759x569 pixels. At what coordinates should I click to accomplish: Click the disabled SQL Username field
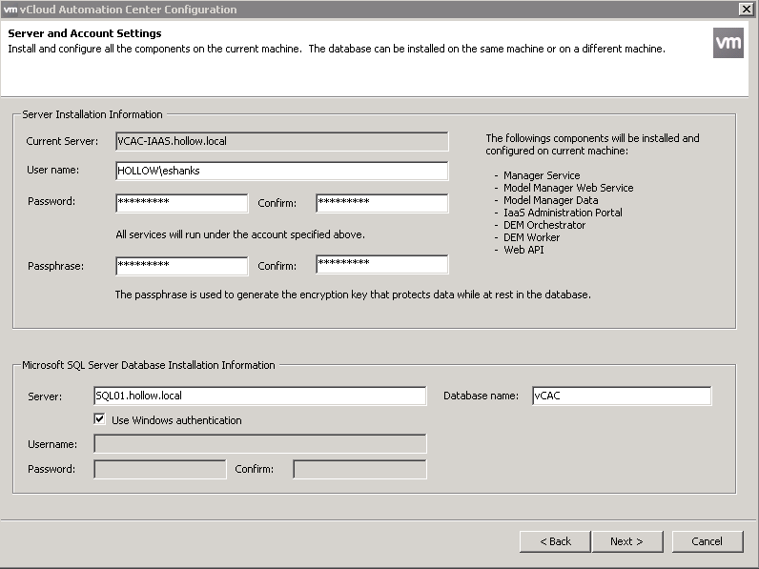pyautogui.click(x=259, y=444)
